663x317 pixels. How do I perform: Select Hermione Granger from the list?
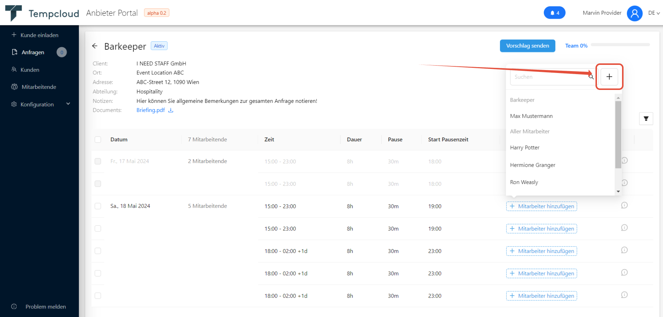(x=532, y=165)
